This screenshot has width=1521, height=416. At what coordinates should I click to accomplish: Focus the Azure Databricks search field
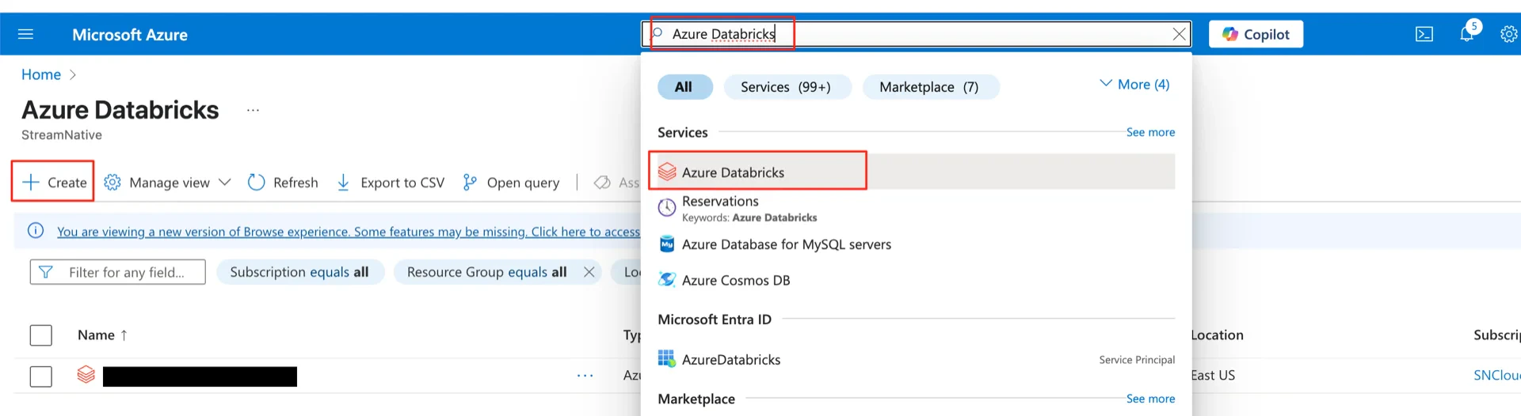(x=916, y=34)
